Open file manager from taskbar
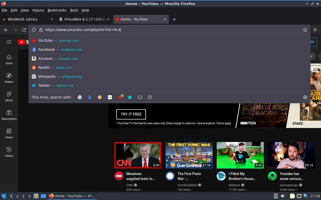 click(36, 196)
